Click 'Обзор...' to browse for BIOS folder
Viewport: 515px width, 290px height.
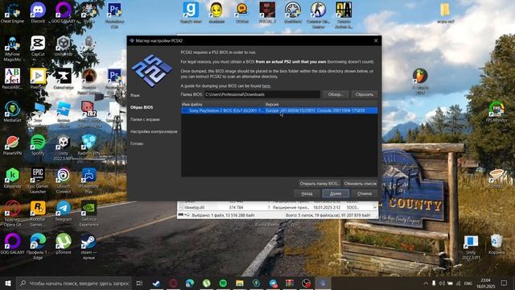tap(336, 94)
